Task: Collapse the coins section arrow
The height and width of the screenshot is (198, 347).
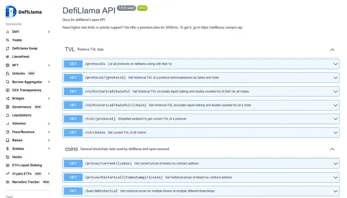Action: 332,149
